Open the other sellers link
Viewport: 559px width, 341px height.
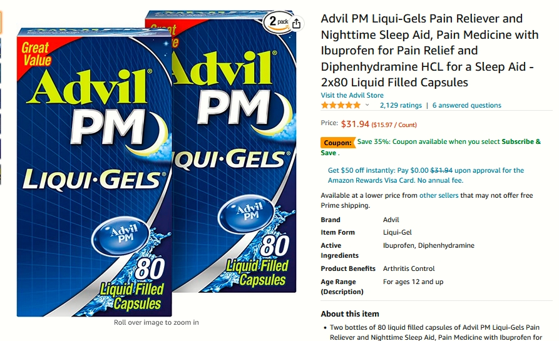pyautogui.click(x=439, y=195)
